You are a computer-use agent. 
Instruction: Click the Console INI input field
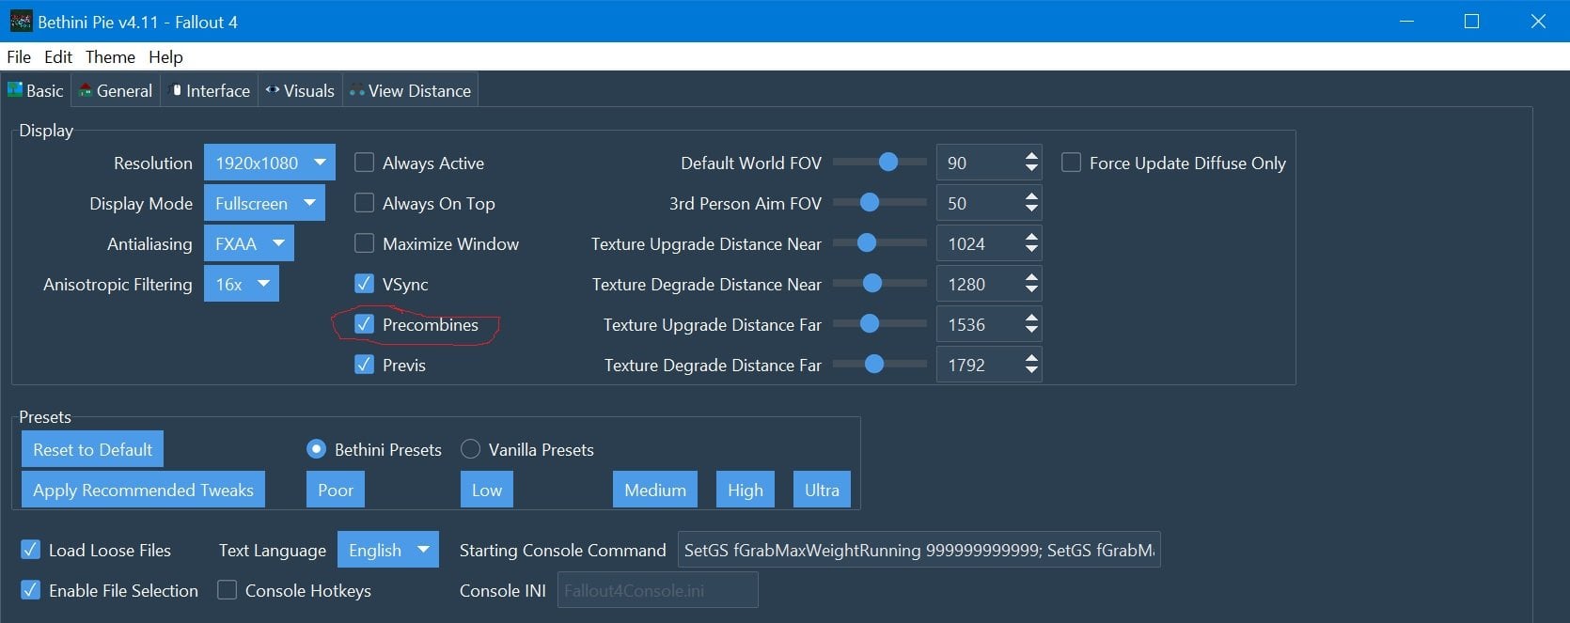tap(658, 590)
